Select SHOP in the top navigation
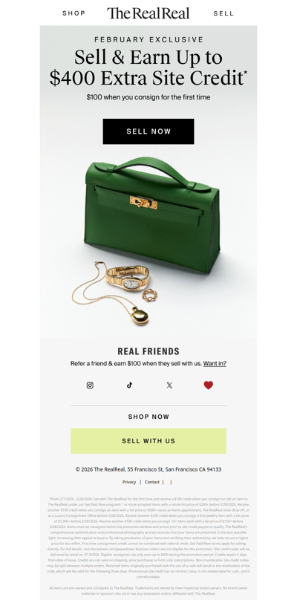The image size is (297, 600). (x=74, y=13)
